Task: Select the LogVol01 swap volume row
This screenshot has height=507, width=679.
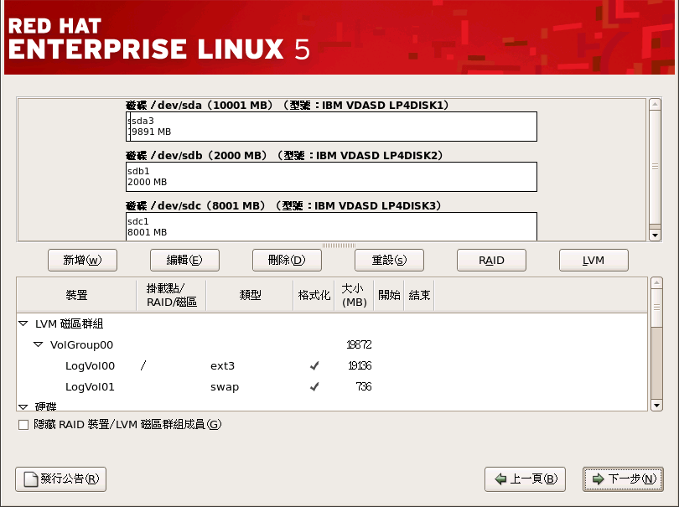Action: (332, 386)
